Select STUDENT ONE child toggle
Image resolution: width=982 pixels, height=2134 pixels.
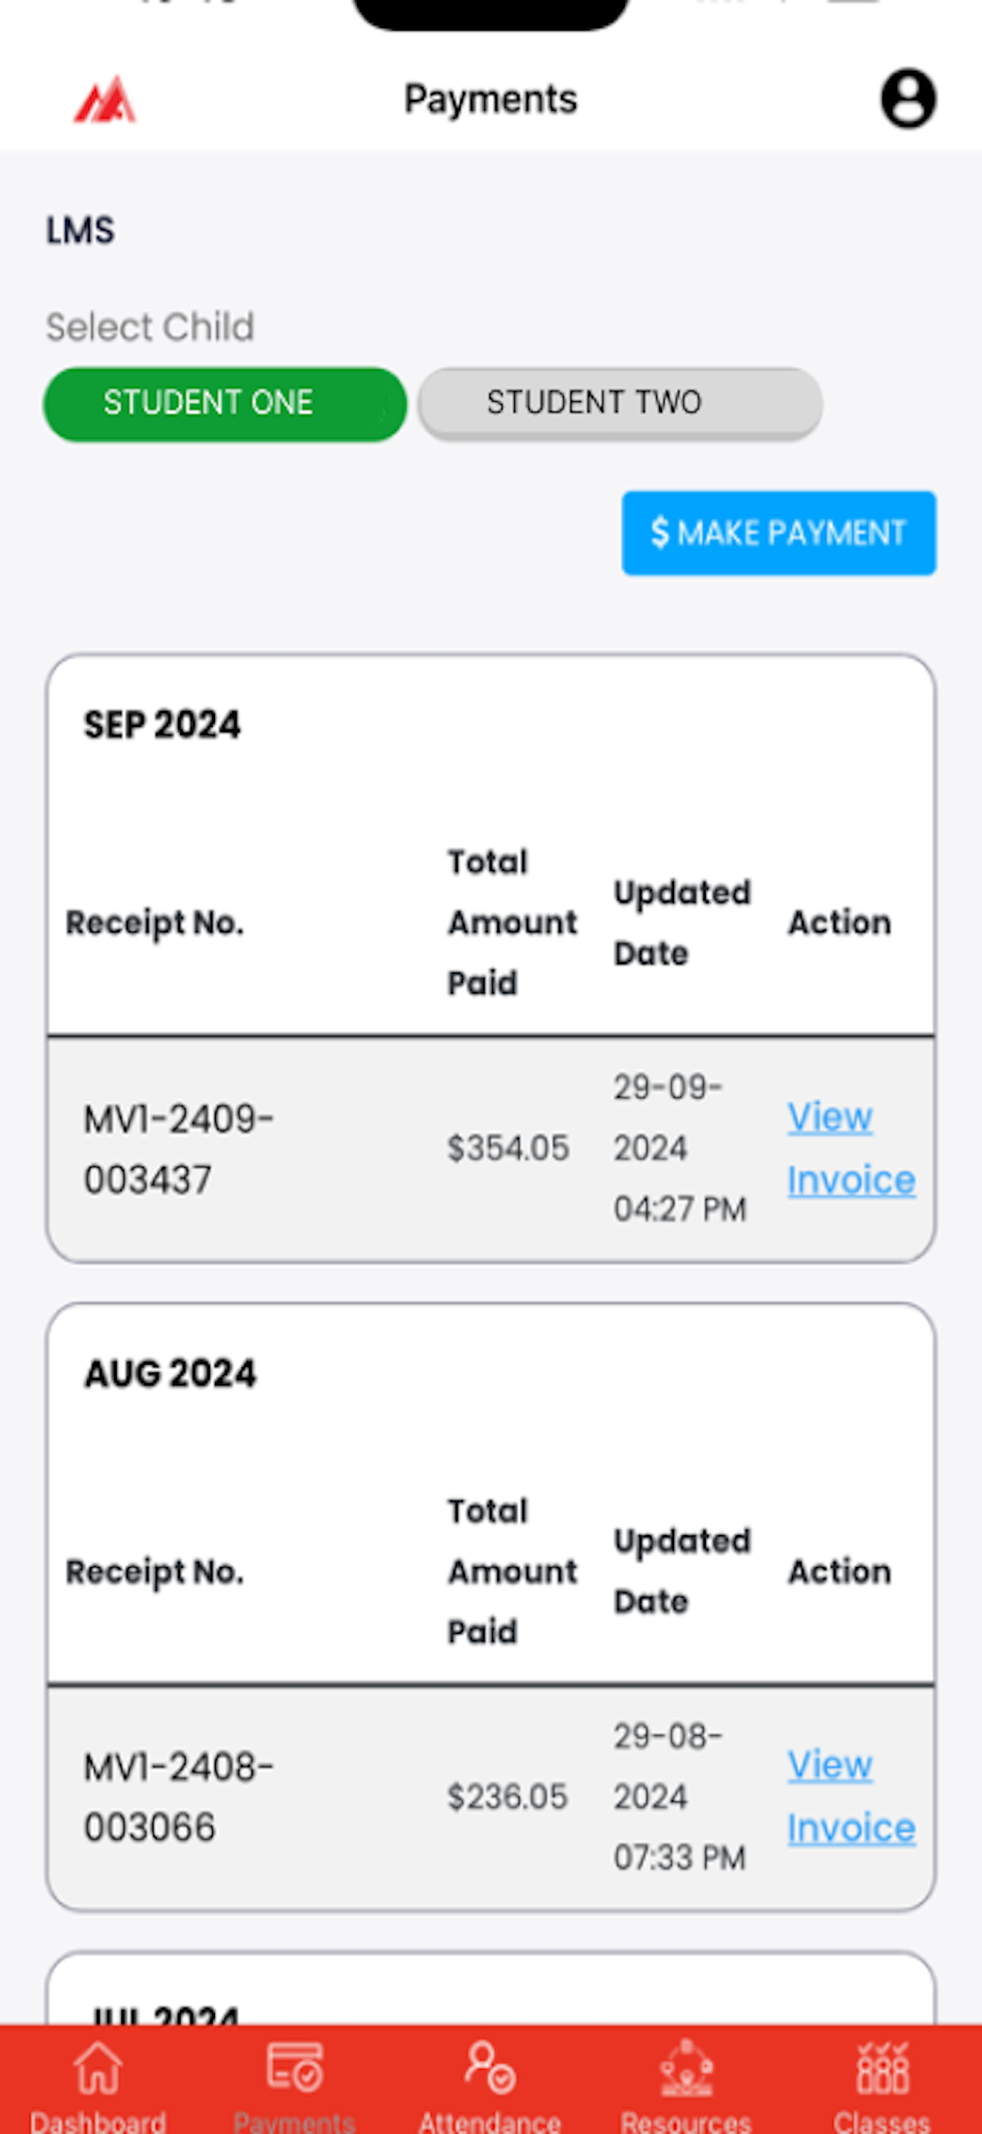(x=225, y=403)
